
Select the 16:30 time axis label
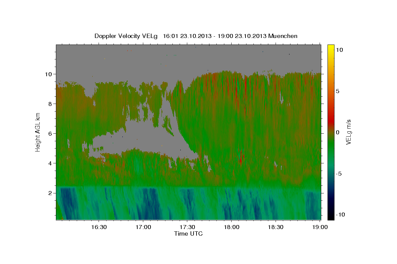(99, 227)
